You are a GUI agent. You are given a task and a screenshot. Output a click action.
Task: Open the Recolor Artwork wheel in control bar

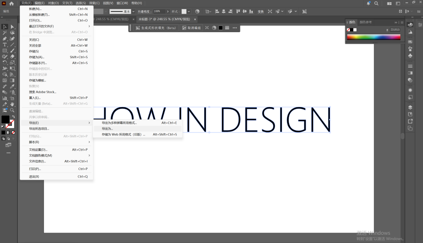click(x=197, y=12)
